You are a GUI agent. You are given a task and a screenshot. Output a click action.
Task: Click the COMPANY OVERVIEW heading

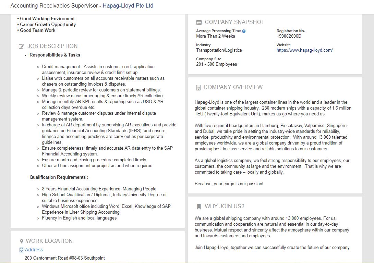(233, 87)
